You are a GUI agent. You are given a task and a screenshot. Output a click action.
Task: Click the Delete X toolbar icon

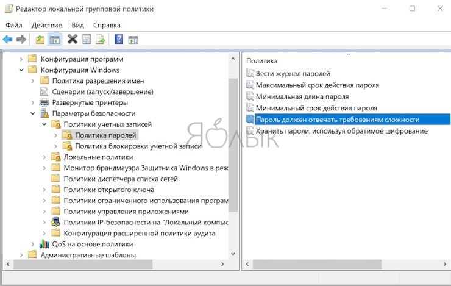point(73,39)
